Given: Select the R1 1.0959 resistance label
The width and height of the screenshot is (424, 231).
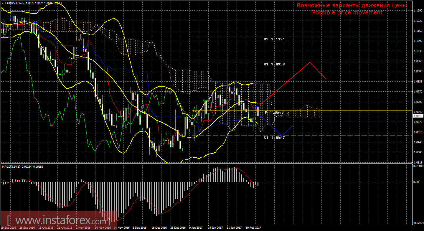Looking at the screenshot, I should click(x=274, y=64).
